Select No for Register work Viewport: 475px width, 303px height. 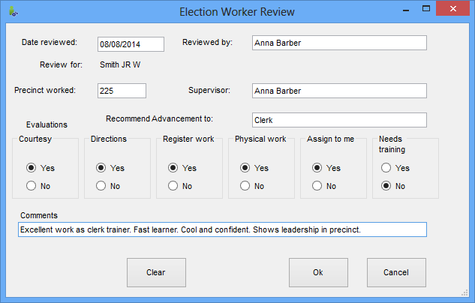click(x=173, y=185)
